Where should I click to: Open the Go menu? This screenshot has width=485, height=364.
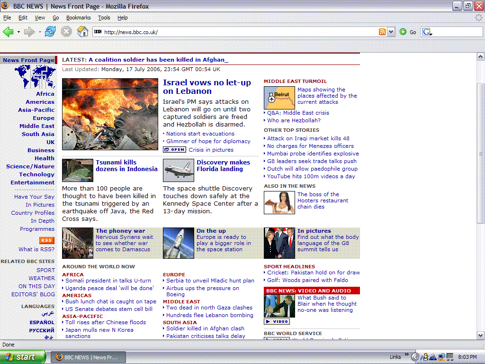point(56,18)
